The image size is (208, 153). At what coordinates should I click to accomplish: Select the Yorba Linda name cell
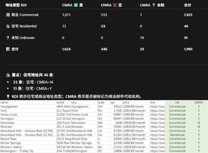(28, 115)
